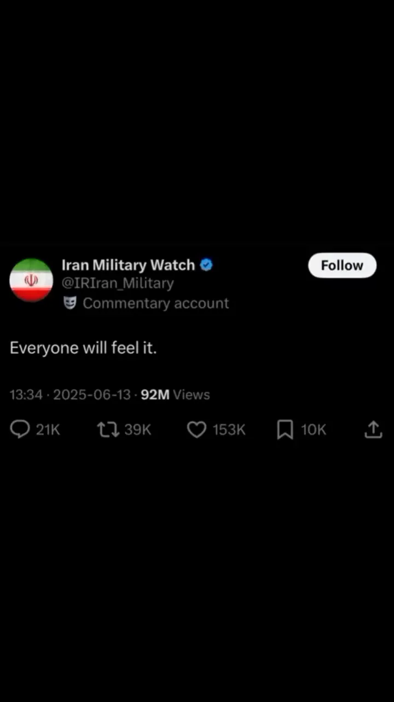394x702 pixels.
Task: Open the Iran flag profile avatar
Action: [31, 280]
